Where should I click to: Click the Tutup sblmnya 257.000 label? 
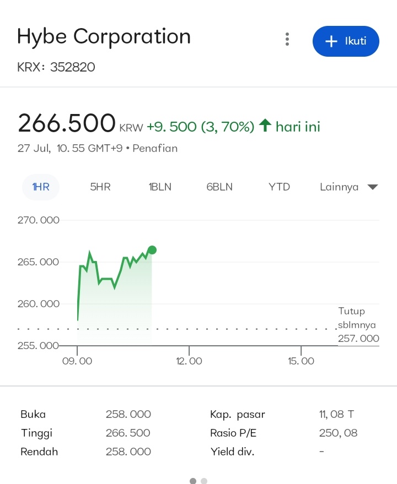358,325
